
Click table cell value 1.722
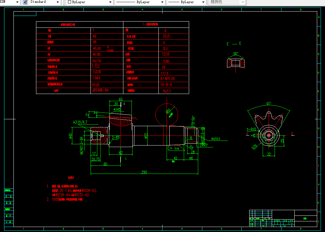pos(96,67)
